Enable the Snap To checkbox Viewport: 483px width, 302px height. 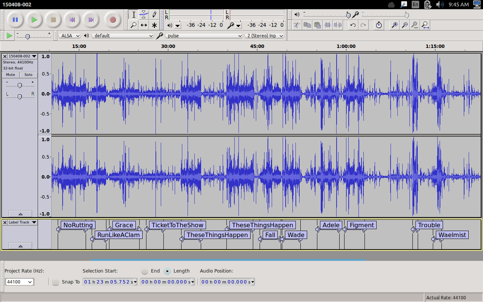pyautogui.click(x=56, y=282)
